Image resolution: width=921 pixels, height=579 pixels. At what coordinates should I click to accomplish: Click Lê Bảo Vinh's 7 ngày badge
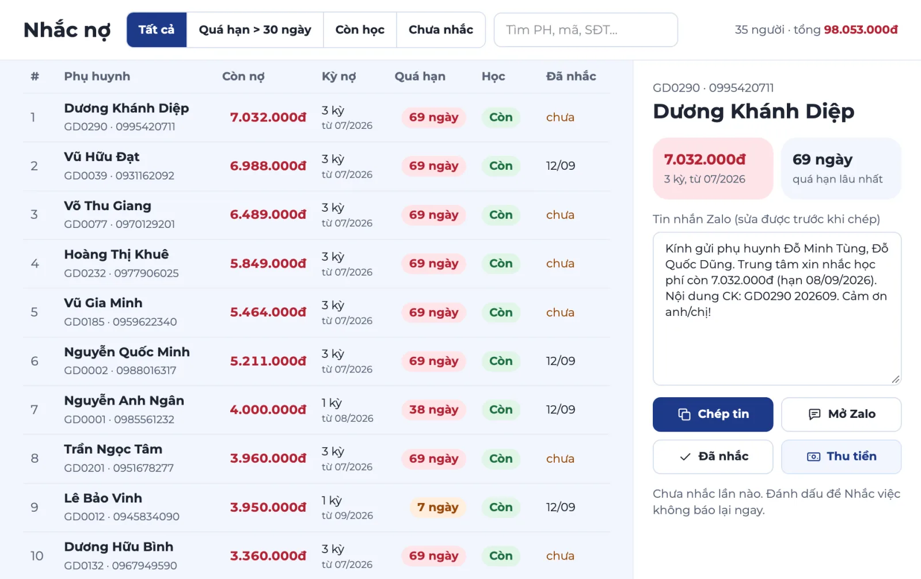click(x=437, y=507)
